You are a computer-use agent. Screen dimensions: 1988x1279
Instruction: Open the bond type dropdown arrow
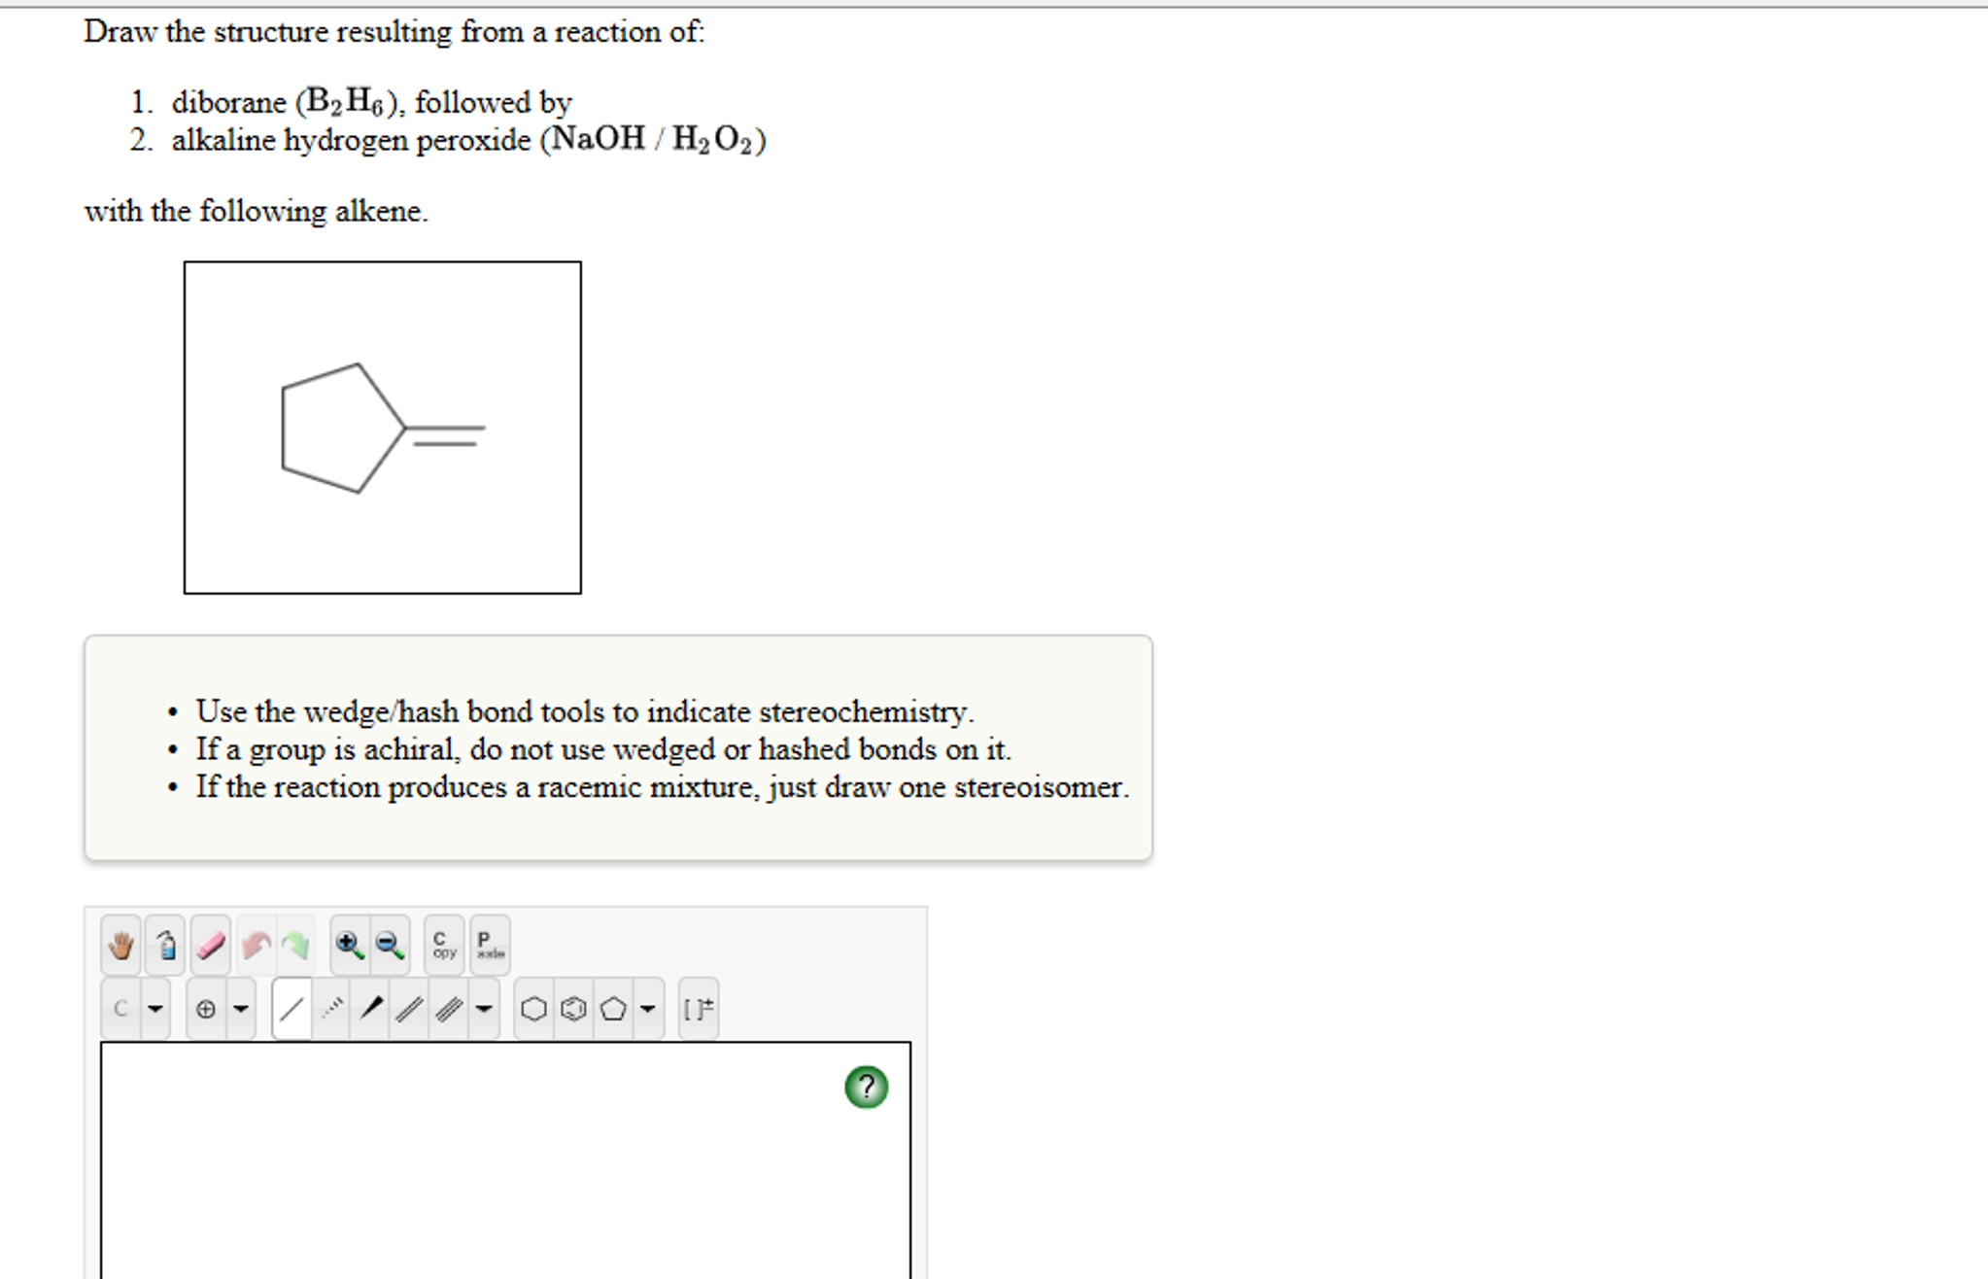[x=484, y=1009]
